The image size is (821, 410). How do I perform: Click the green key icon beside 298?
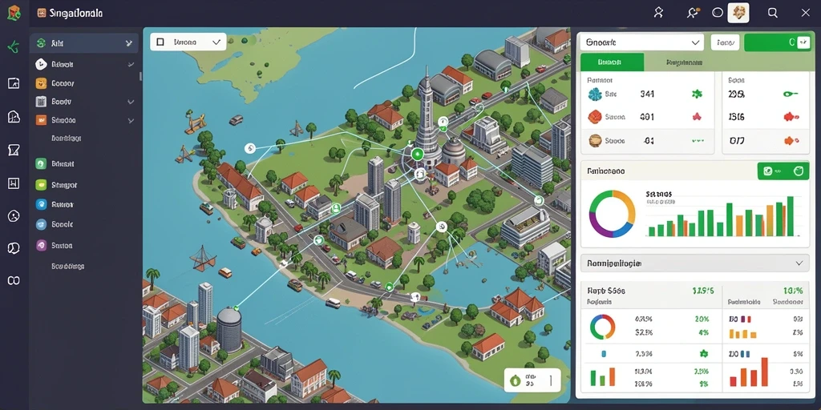pyautogui.click(x=790, y=94)
